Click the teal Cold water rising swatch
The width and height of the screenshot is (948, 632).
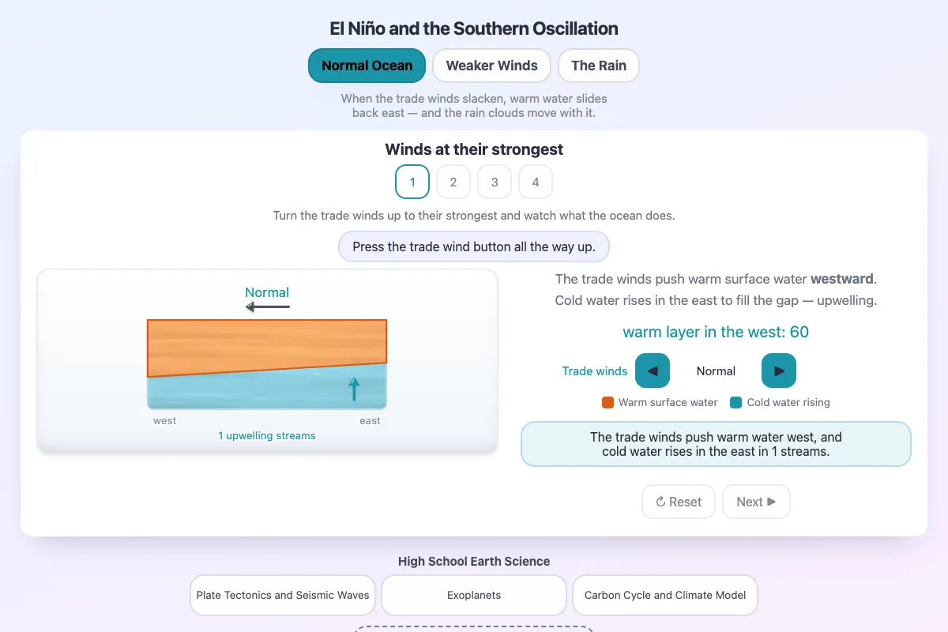coord(736,402)
